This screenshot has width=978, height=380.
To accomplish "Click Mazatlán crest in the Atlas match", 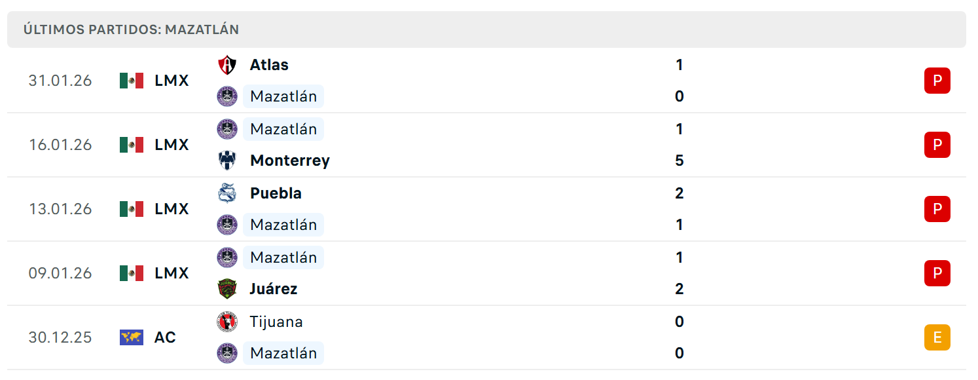I will click(x=227, y=96).
